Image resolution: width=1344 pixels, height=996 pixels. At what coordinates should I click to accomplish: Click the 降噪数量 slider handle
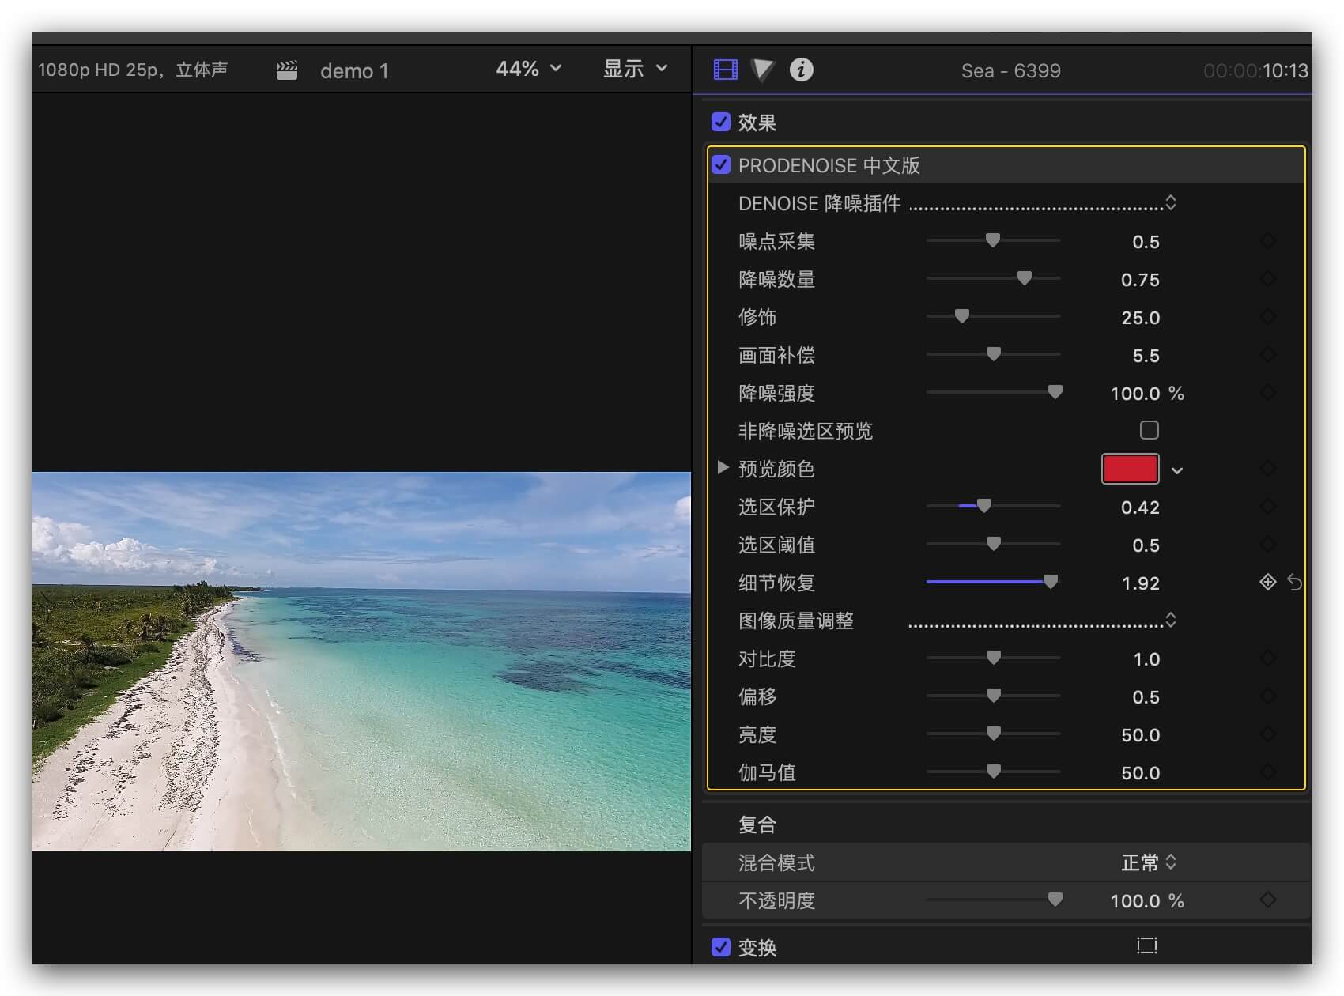(x=1025, y=278)
